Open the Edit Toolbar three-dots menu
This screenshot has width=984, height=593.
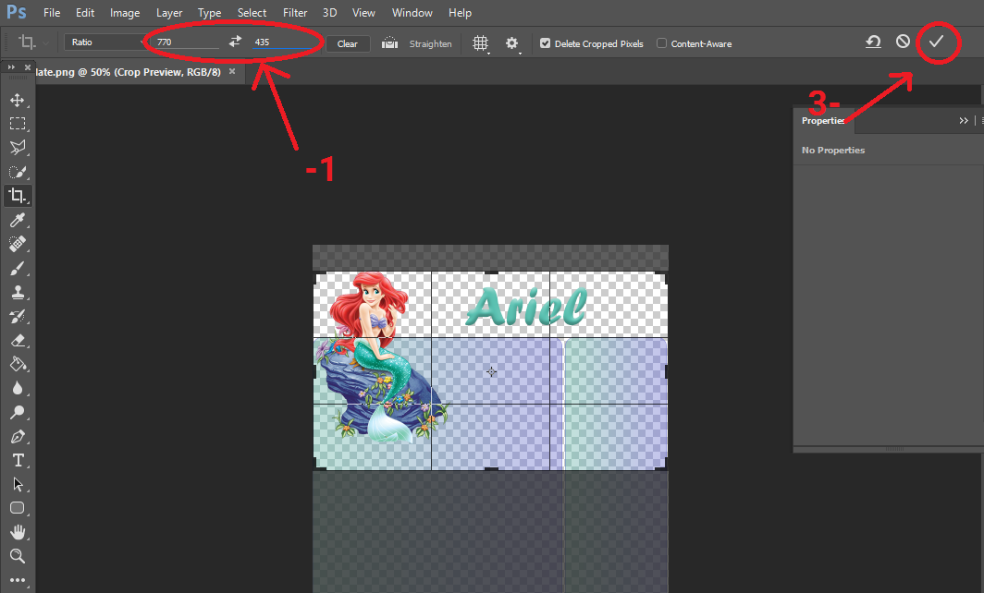[17, 580]
